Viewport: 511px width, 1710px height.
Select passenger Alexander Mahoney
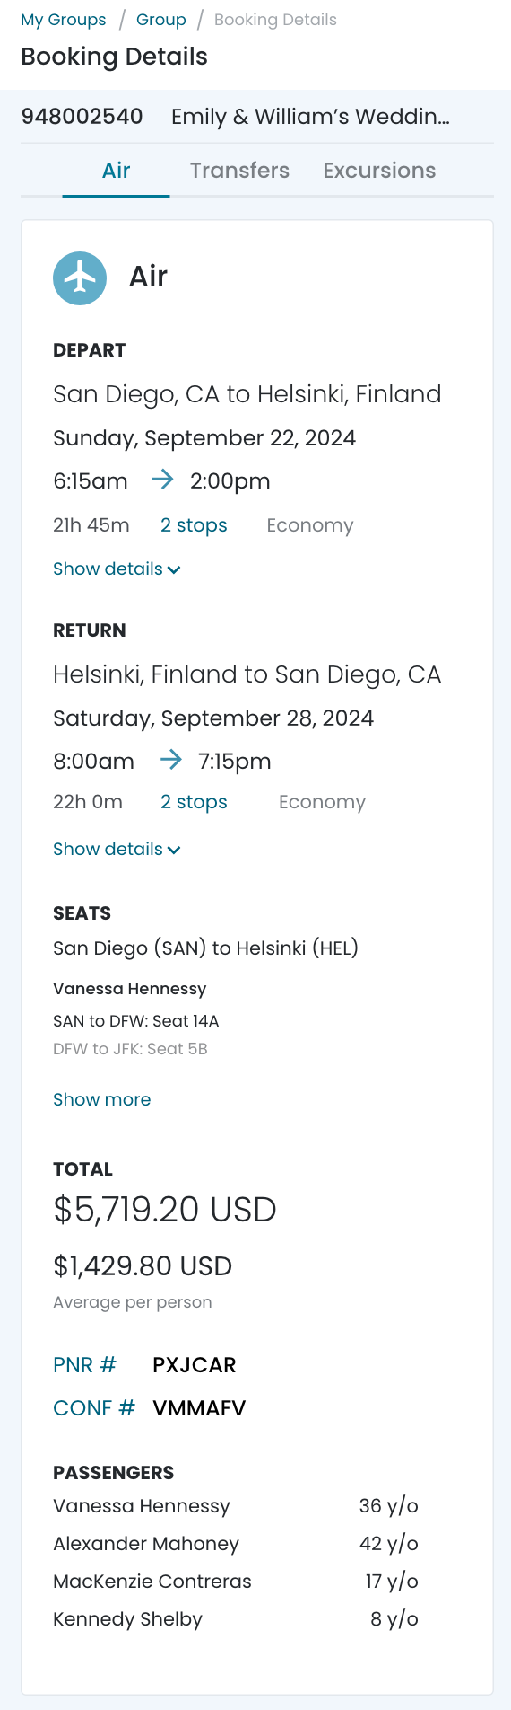point(236,1544)
